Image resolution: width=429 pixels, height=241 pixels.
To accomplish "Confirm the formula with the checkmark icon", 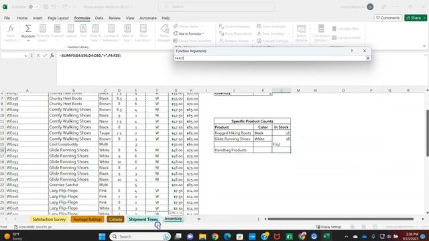I will [45, 56].
